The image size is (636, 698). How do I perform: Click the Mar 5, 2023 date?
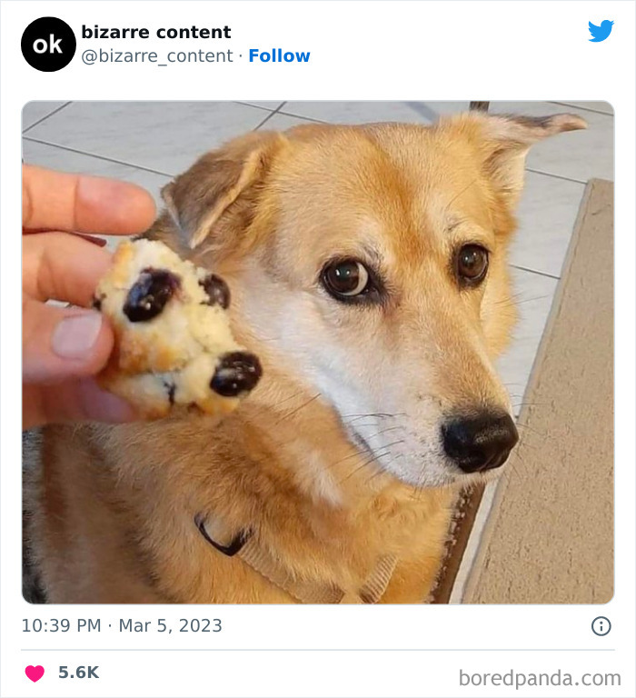(x=172, y=625)
